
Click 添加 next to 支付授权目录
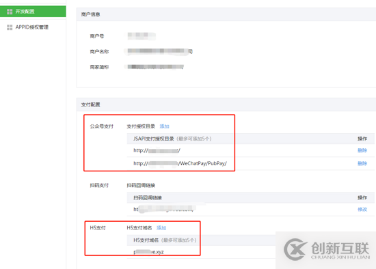pyautogui.click(x=164, y=126)
